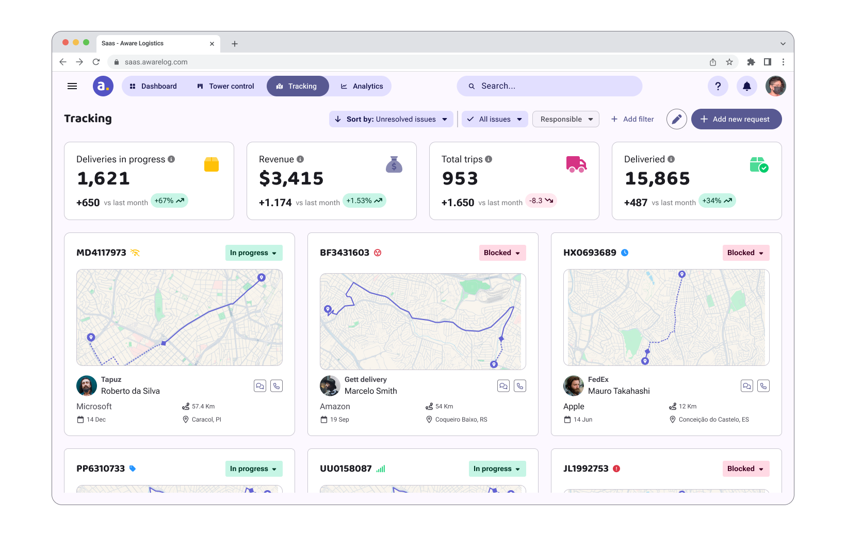
Task: Call Roberto da Silva
Action: (276, 386)
